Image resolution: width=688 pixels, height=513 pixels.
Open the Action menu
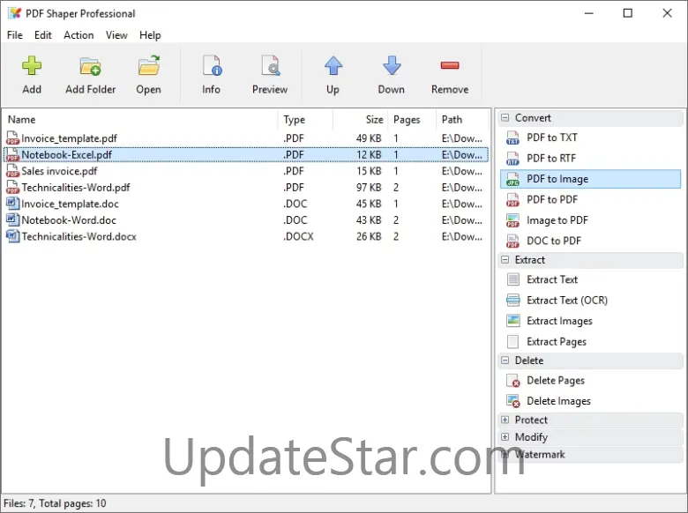[x=79, y=35]
